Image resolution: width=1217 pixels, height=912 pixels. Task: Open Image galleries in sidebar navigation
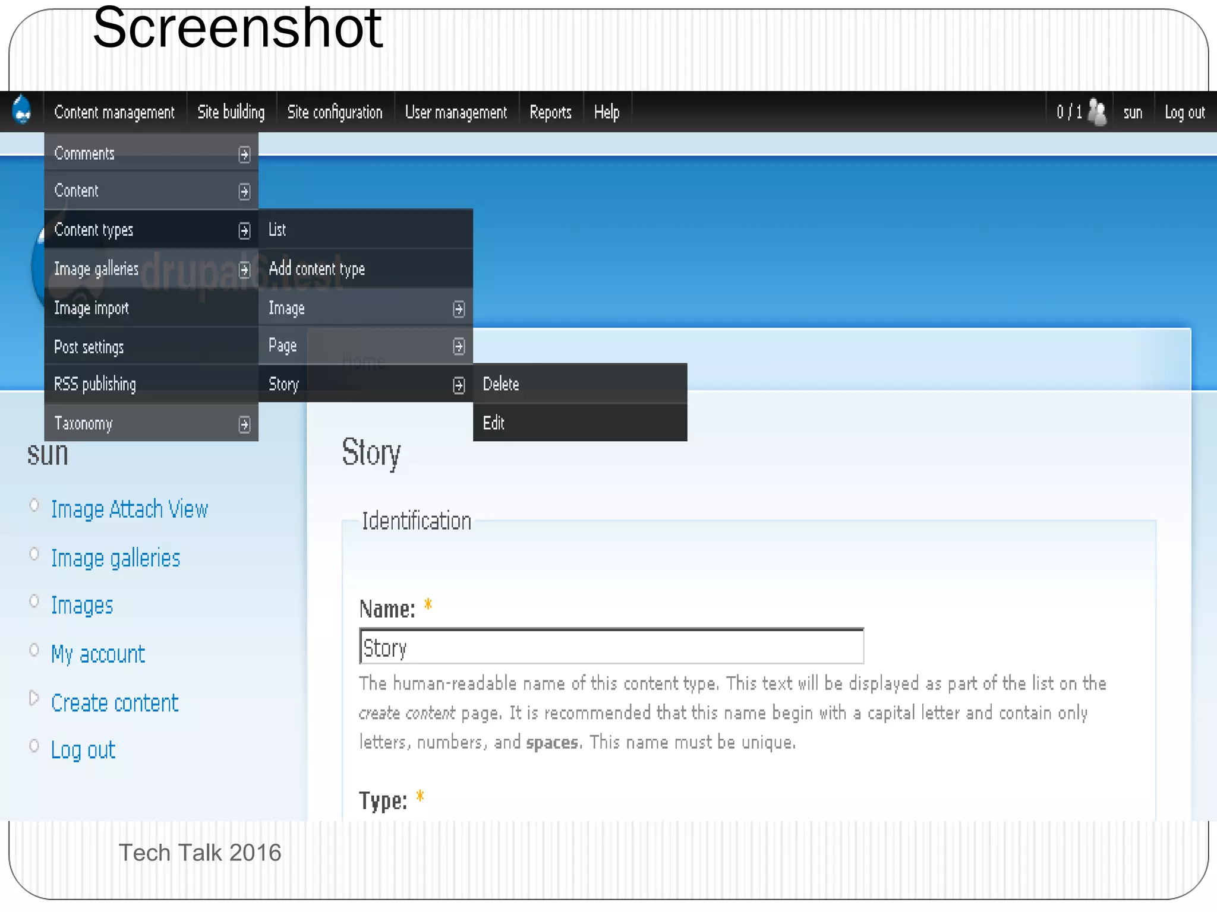point(116,558)
